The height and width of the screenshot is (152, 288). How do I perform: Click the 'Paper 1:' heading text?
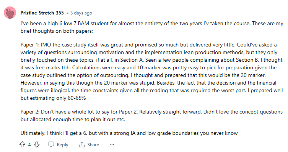pyautogui.click(x=30, y=45)
